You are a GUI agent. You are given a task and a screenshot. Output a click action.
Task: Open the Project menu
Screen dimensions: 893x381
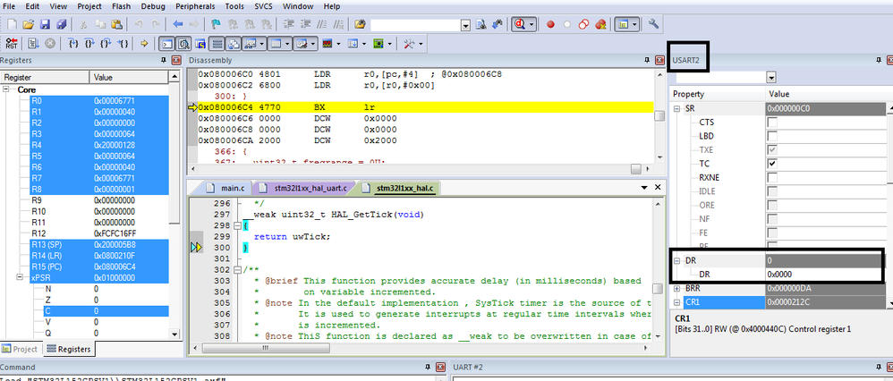pyautogui.click(x=89, y=6)
